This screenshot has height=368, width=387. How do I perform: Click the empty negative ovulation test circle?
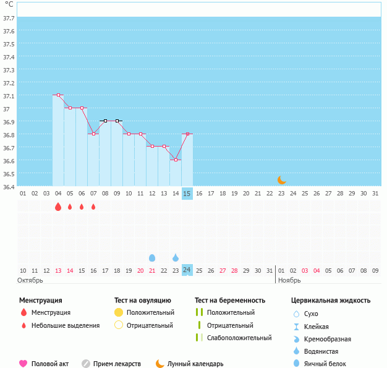pyautogui.click(x=119, y=325)
